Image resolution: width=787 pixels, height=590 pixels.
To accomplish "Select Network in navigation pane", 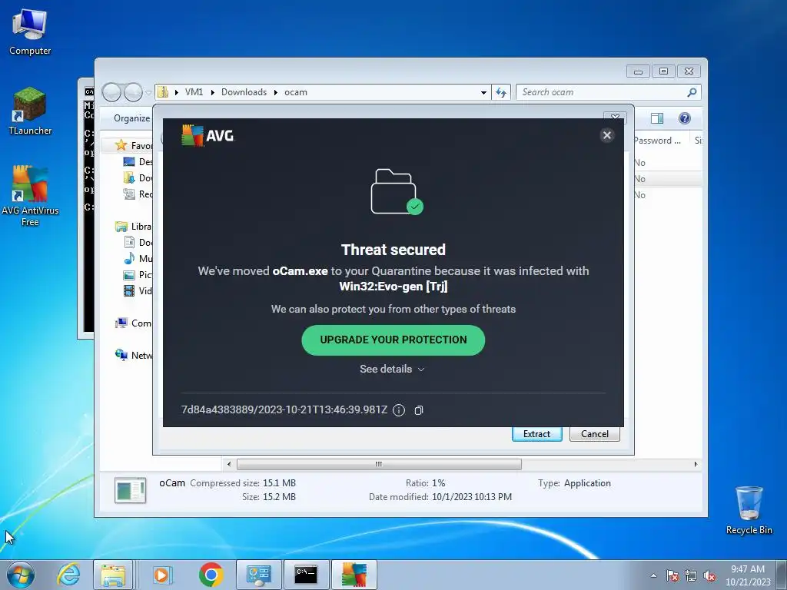I will [x=134, y=355].
